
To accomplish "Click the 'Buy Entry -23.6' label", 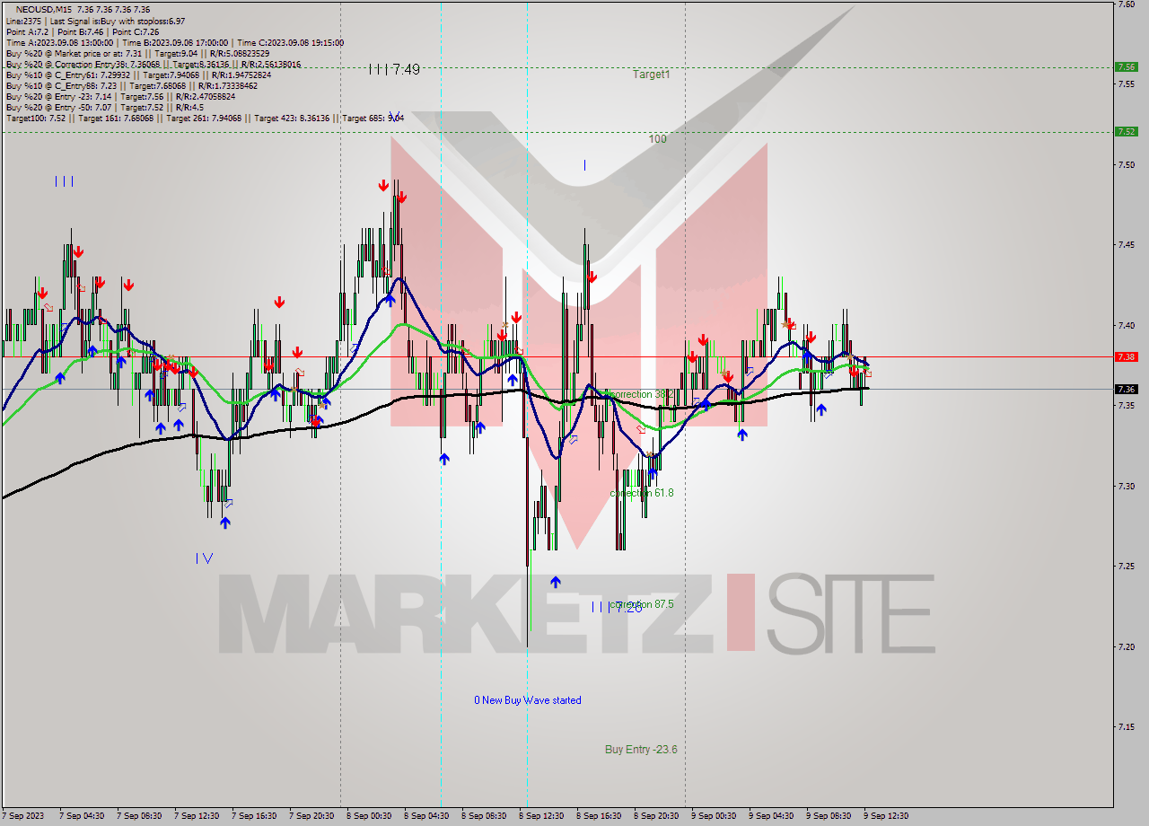I will click(x=641, y=750).
